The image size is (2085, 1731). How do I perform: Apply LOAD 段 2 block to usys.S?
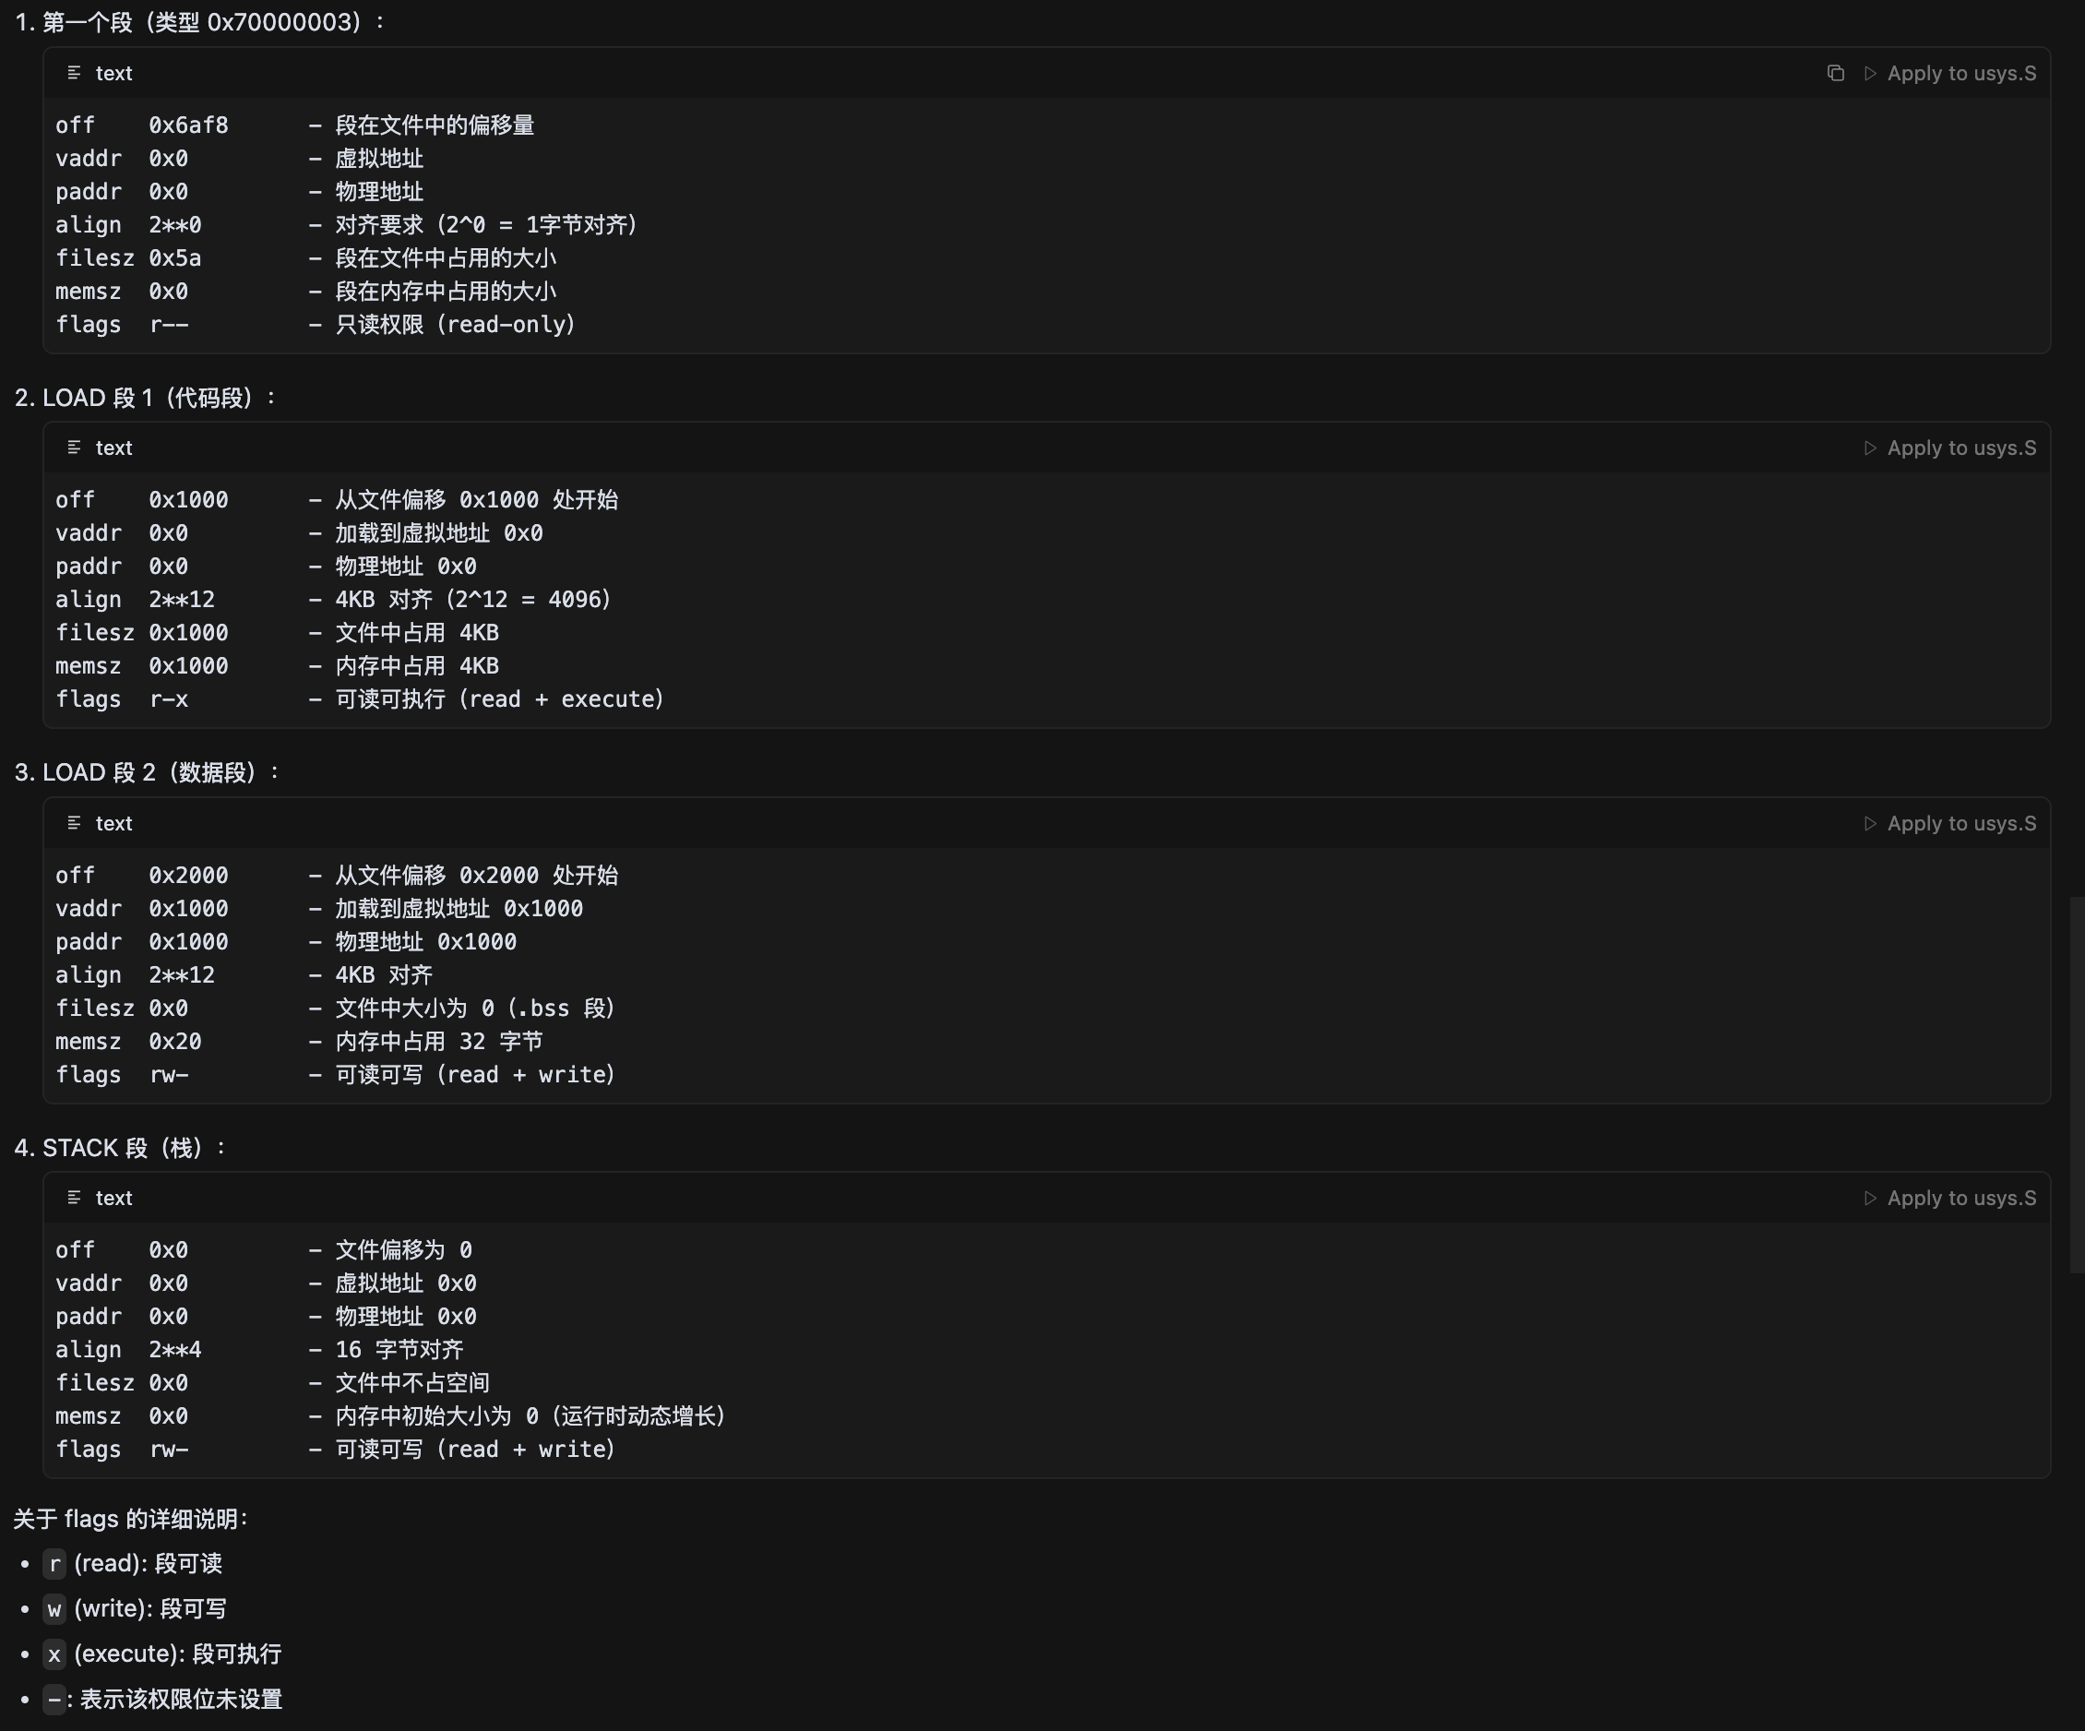(x=1950, y=823)
